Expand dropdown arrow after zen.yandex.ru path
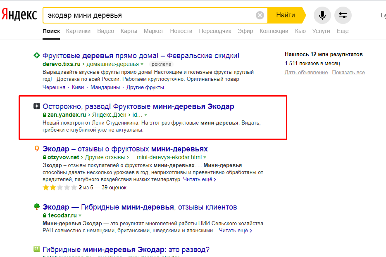Viewport: 386px width, 257px height. click(146, 115)
